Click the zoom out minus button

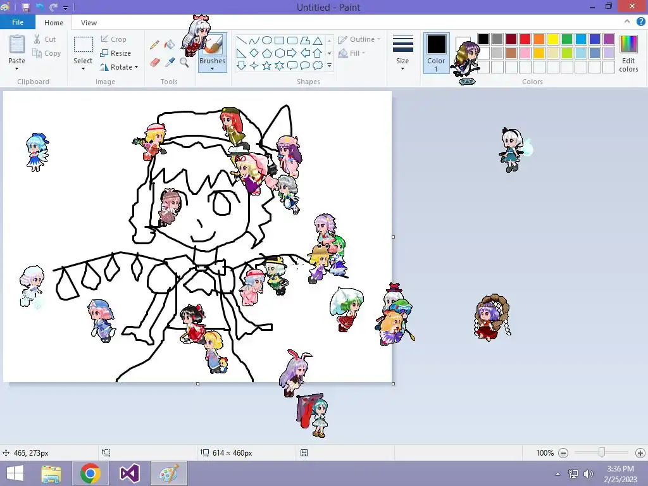click(563, 453)
